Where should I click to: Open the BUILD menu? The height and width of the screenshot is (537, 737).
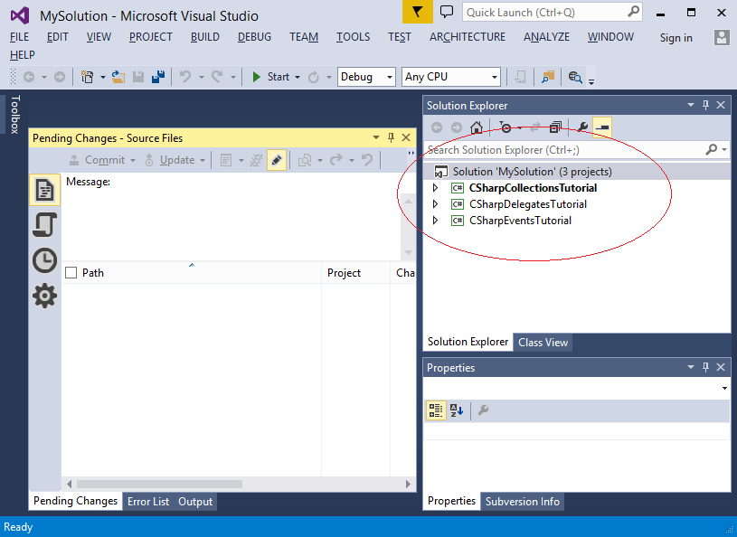(205, 37)
